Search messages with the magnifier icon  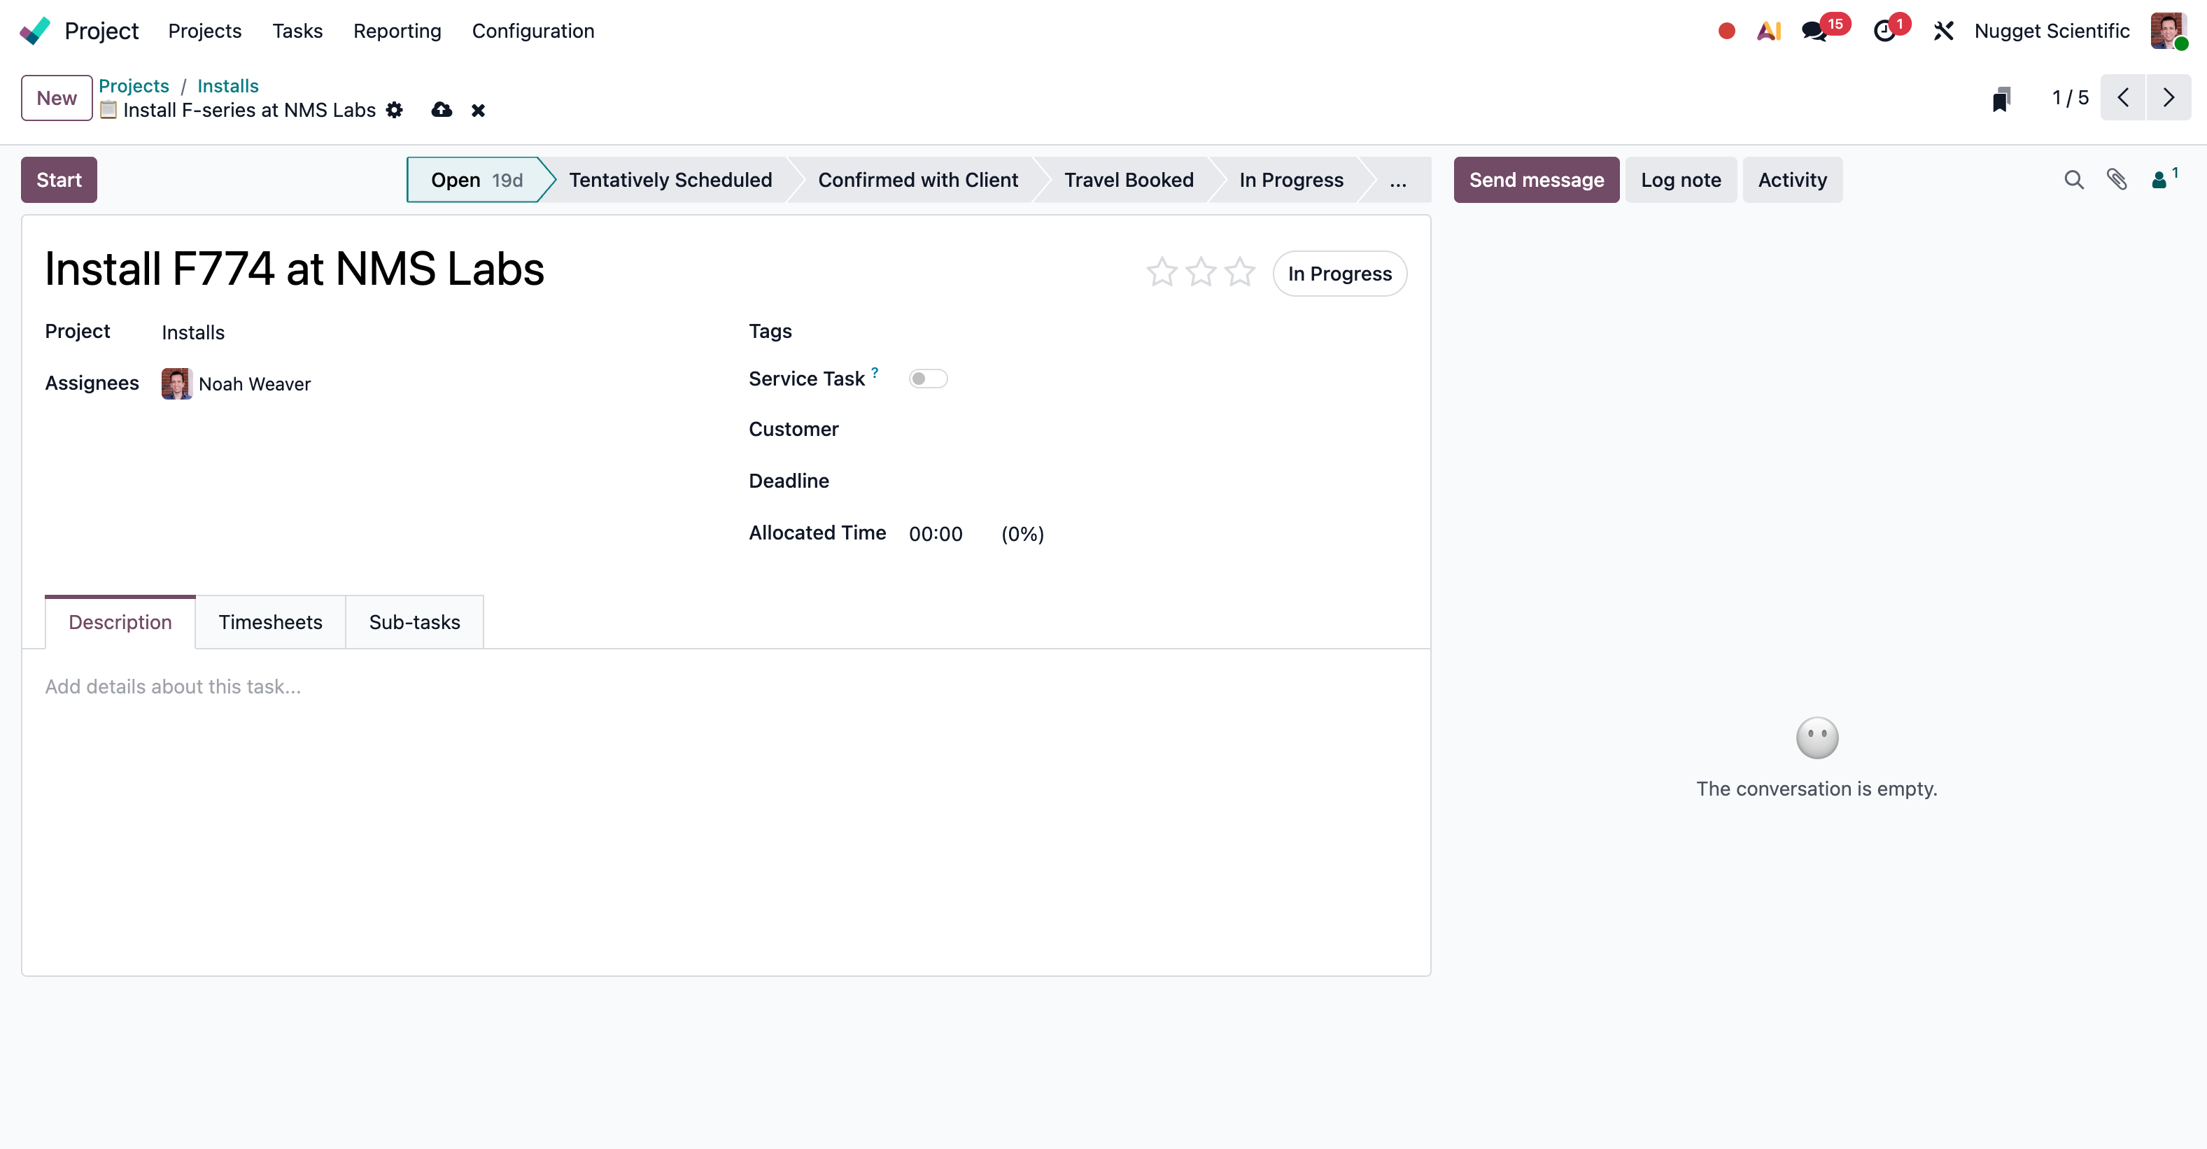[2073, 180]
